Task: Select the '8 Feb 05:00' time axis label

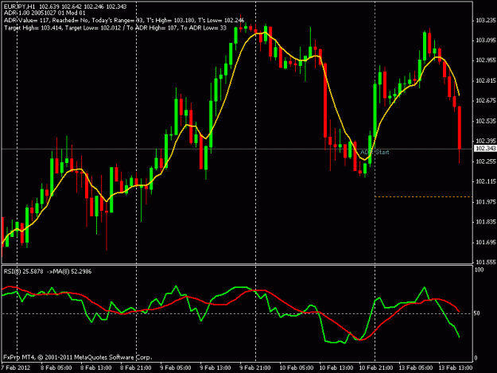Action: pos(56,368)
